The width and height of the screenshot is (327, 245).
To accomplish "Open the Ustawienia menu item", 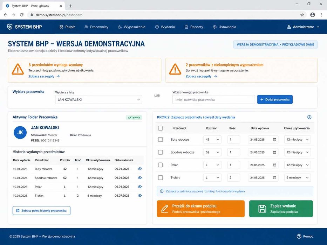I will [x=224, y=27].
